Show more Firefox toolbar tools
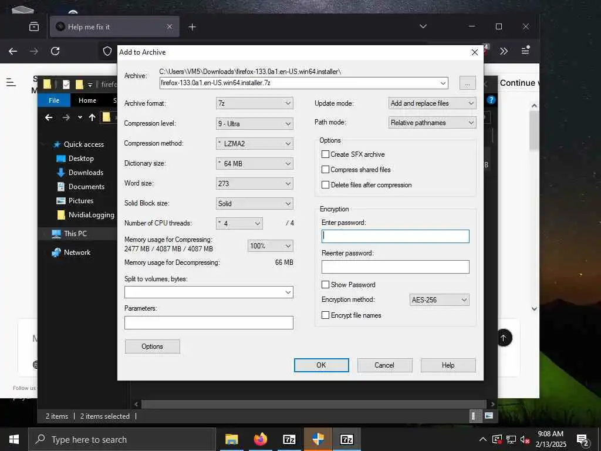The height and width of the screenshot is (451, 601). (x=504, y=51)
